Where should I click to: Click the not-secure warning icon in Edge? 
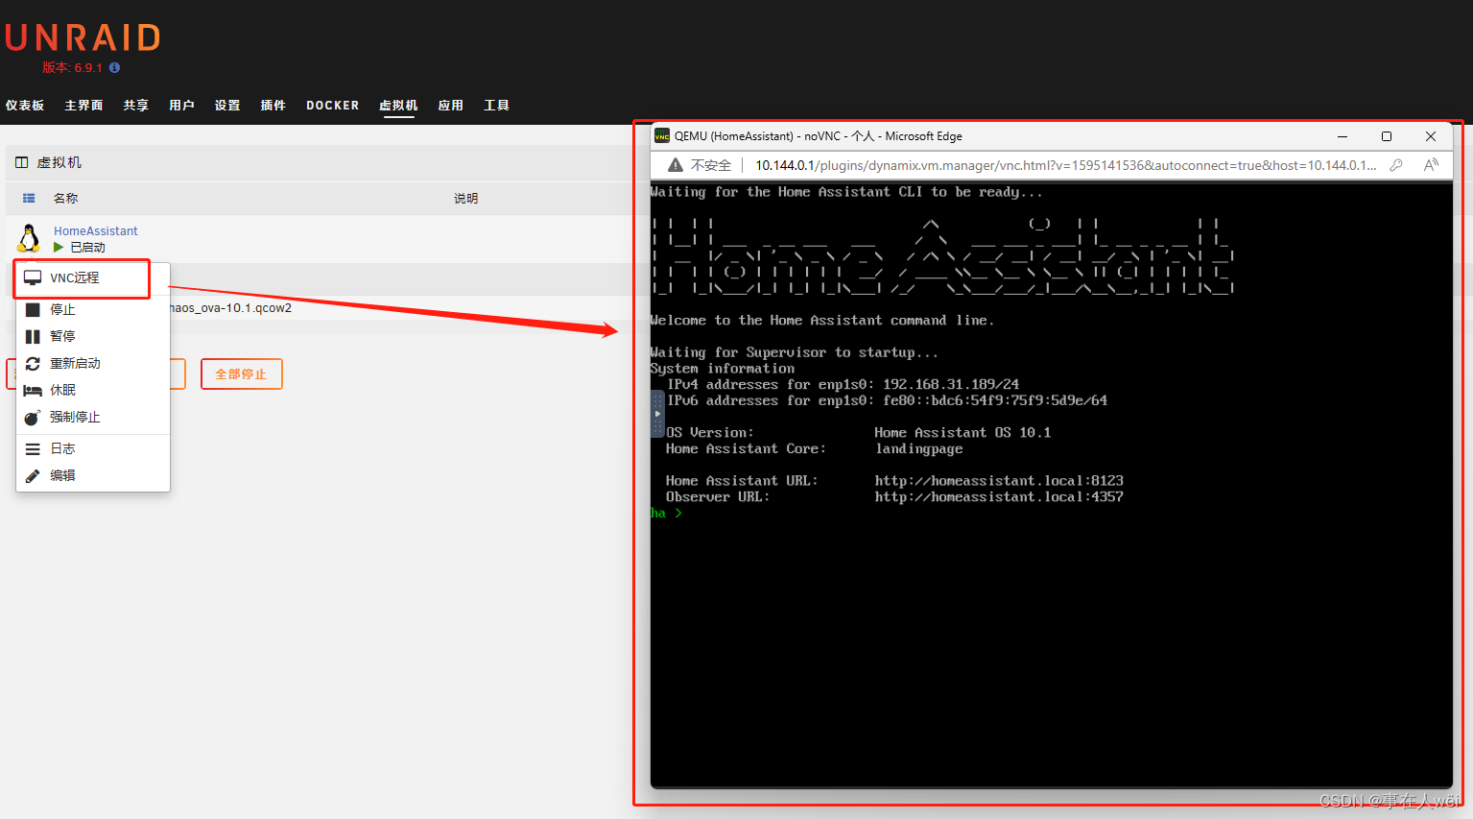(x=676, y=165)
